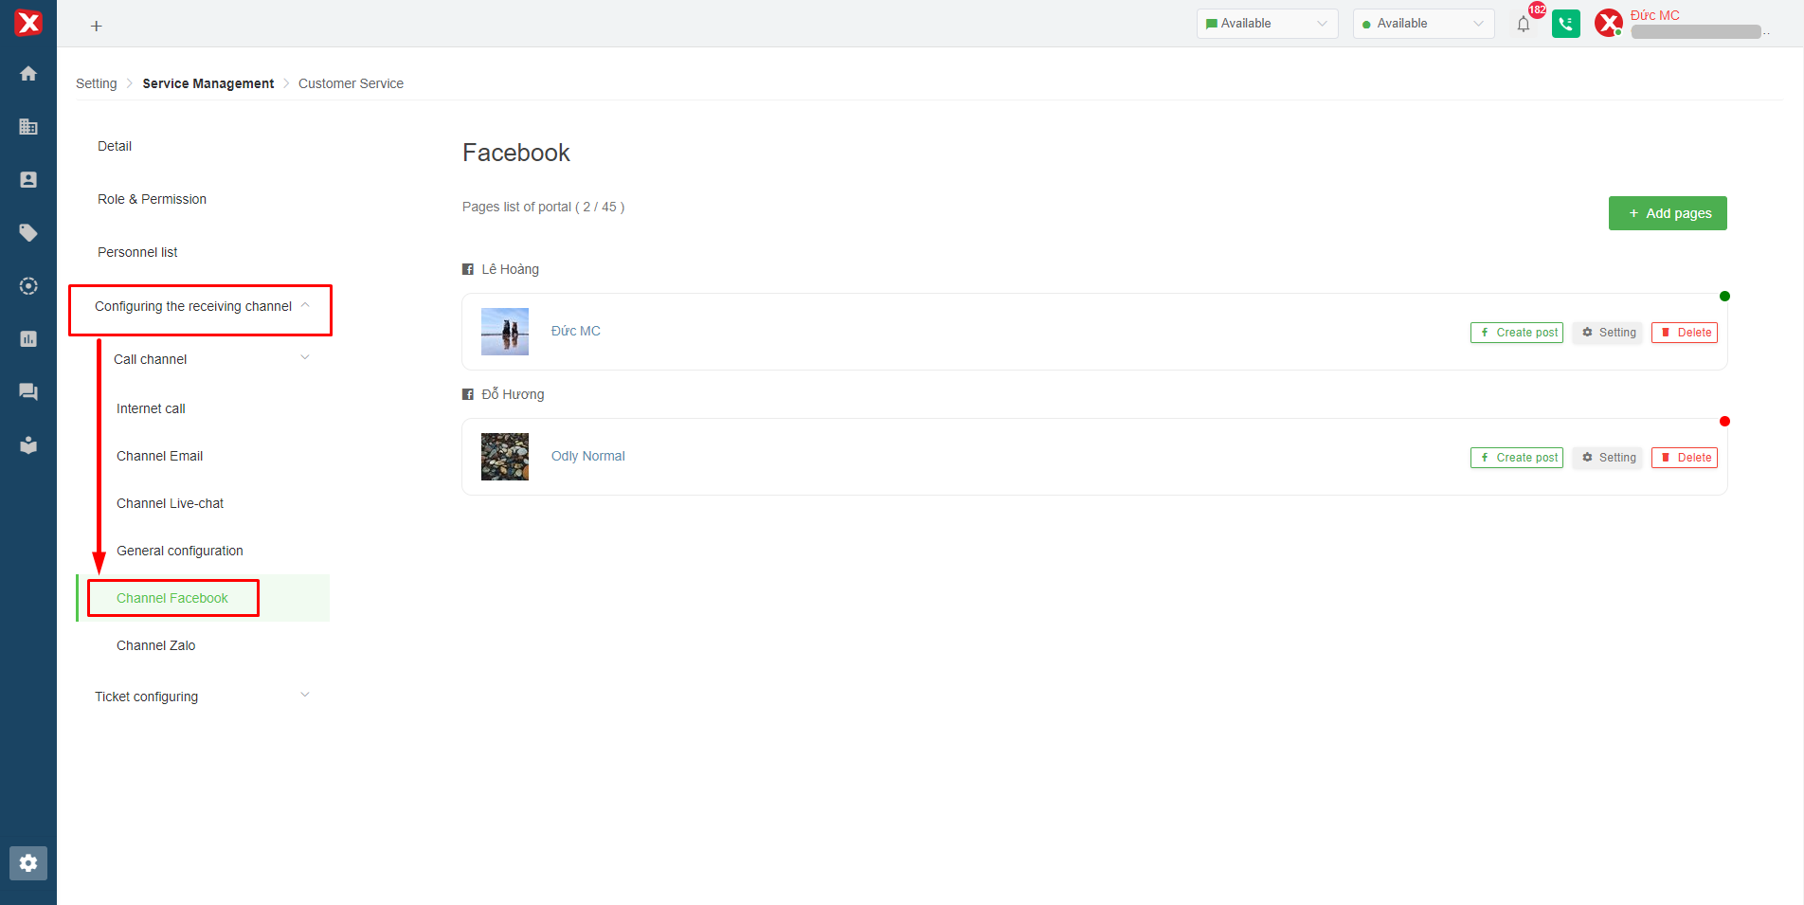Open the green phone dialer icon
Viewport: 1804px width, 905px height.
tap(1565, 24)
